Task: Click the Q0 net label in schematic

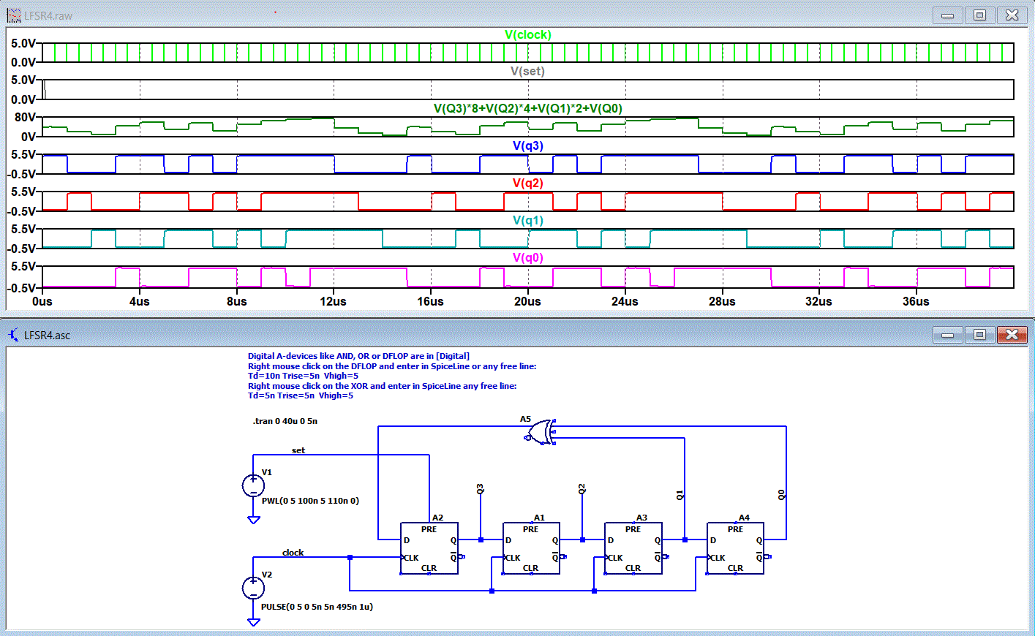Action: pos(781,495)
